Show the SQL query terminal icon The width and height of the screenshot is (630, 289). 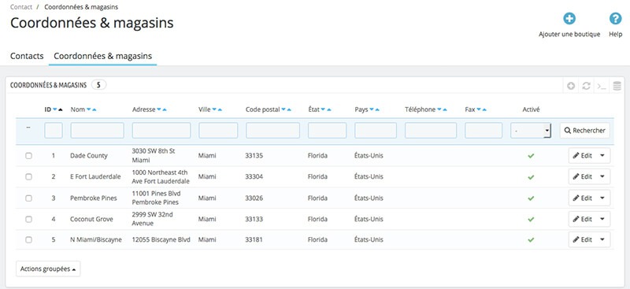click(x=602, y=86)
